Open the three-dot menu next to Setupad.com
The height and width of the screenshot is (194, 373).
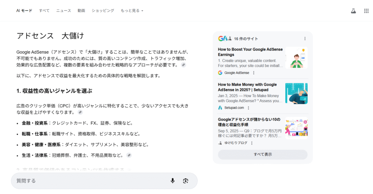click(x=248, y=108)
